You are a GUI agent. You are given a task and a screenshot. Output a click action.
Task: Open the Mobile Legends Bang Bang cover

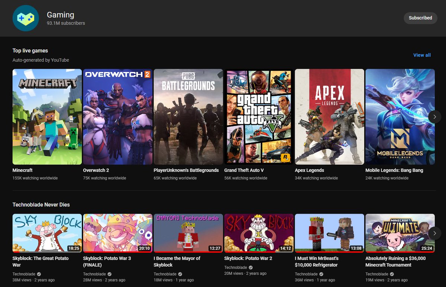400,117
